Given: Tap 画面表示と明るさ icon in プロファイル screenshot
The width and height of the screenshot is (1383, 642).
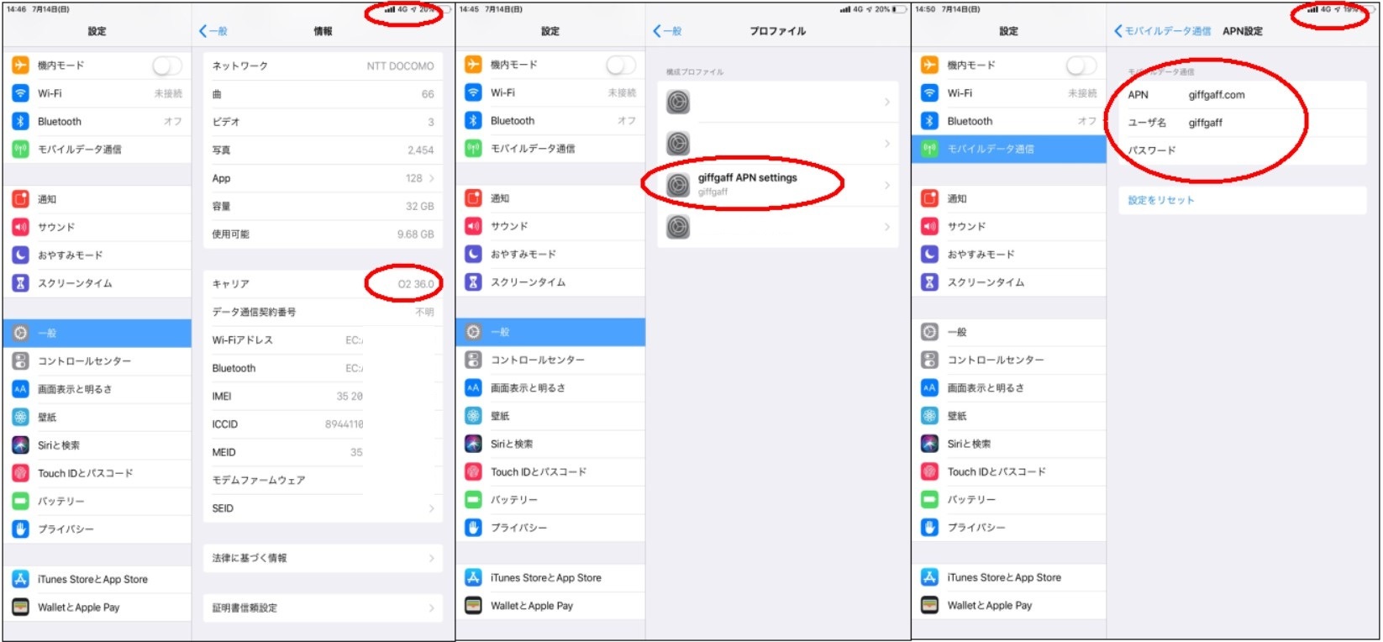Looking at the screenshot, I should pyautogui.click(x=473, y=387).
